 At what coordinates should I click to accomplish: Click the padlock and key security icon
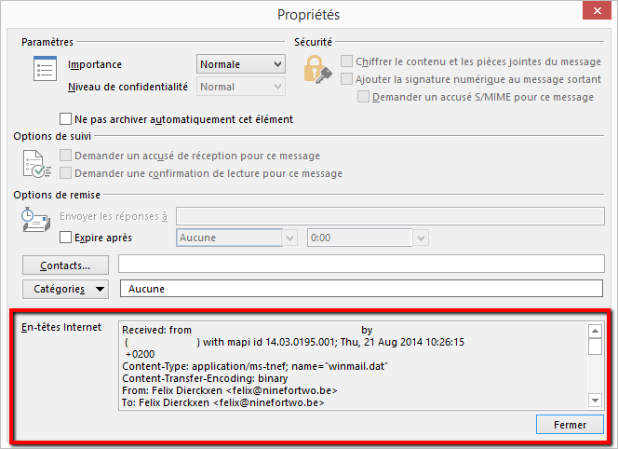click(x=317, y=69)
